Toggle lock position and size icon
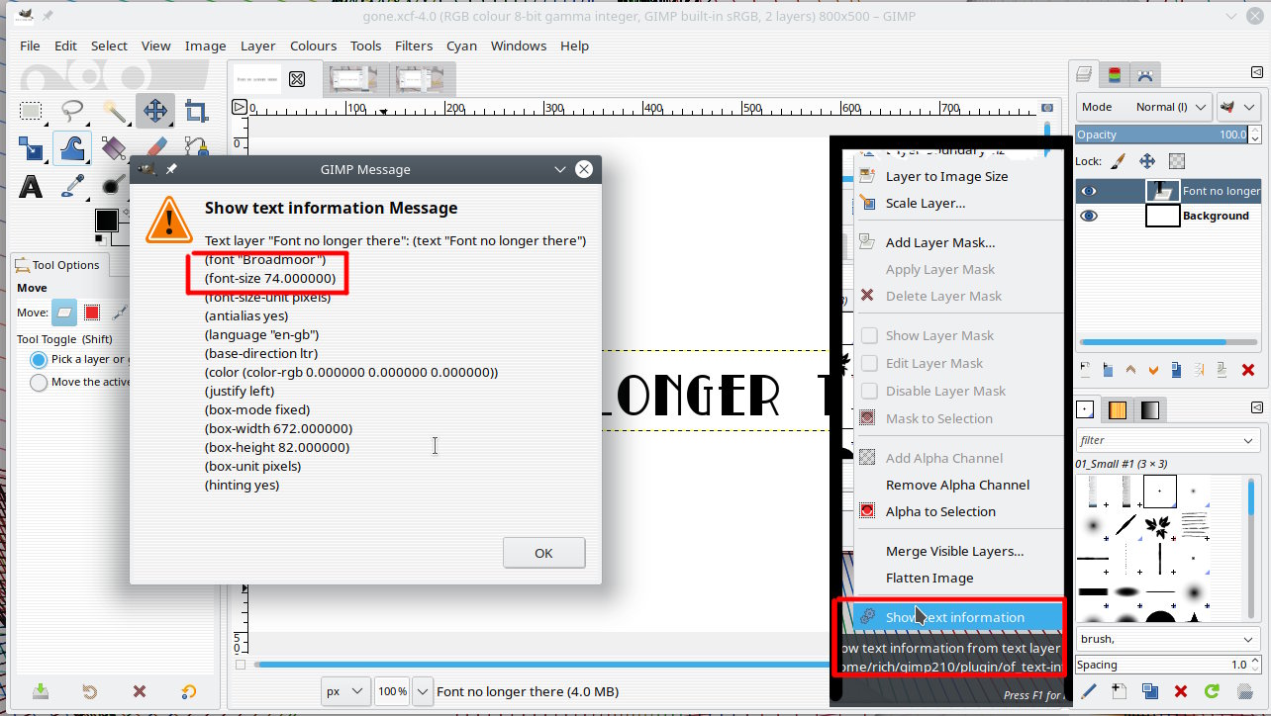Screen dimensions: 1271x716 pyautogui.click(x=1146, y=160)
